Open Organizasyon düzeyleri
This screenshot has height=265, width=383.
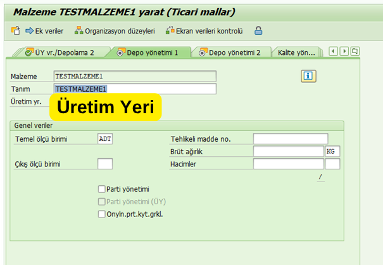[115, 30]
